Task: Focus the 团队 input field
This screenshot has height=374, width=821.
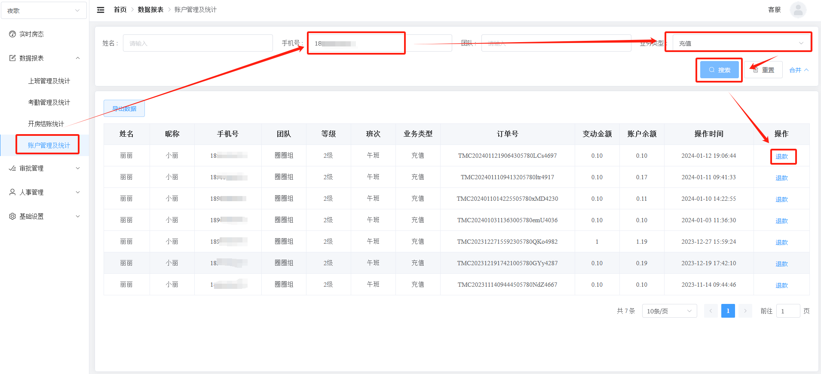Action: pos(556,43)
